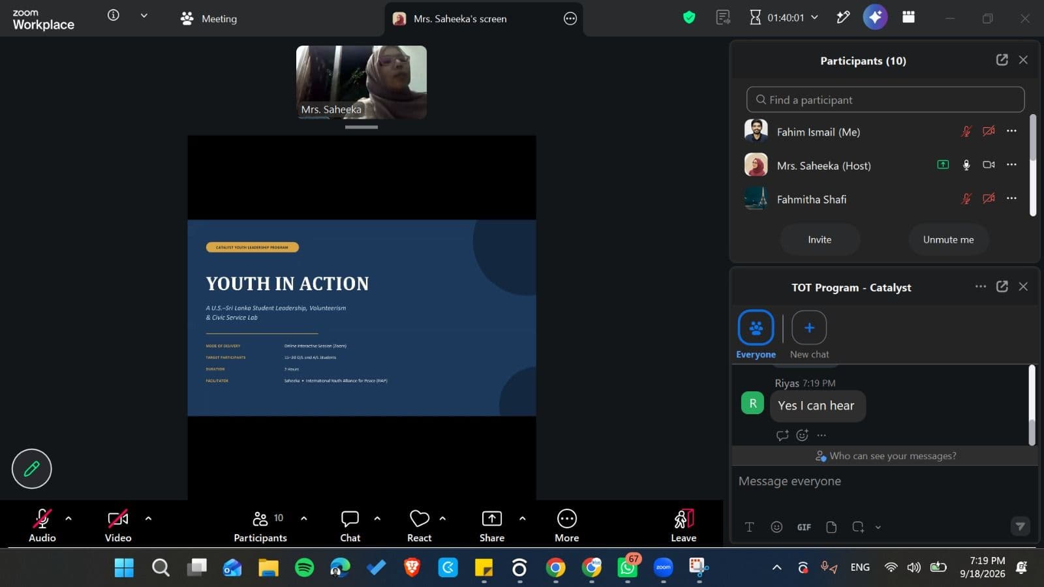Screen dimensions: 1044x587
Task: Open more options for Fahmitha Shafi
Action: [x=1011, y=198]
